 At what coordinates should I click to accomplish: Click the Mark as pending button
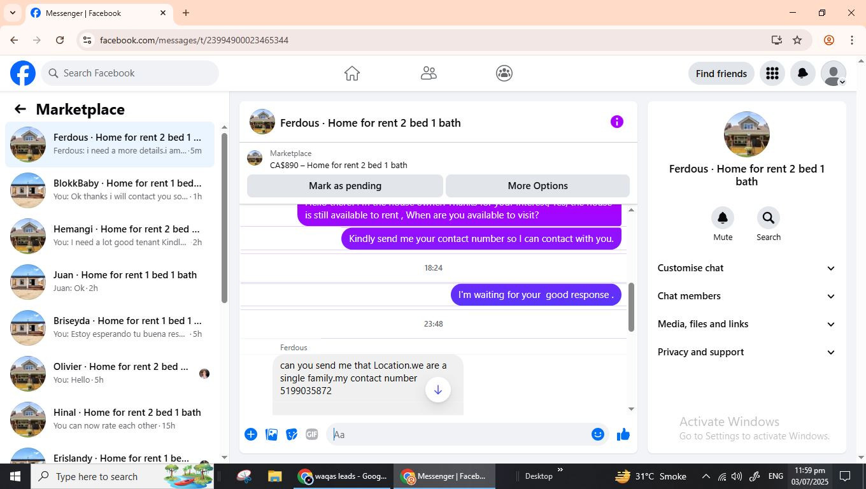345,186
